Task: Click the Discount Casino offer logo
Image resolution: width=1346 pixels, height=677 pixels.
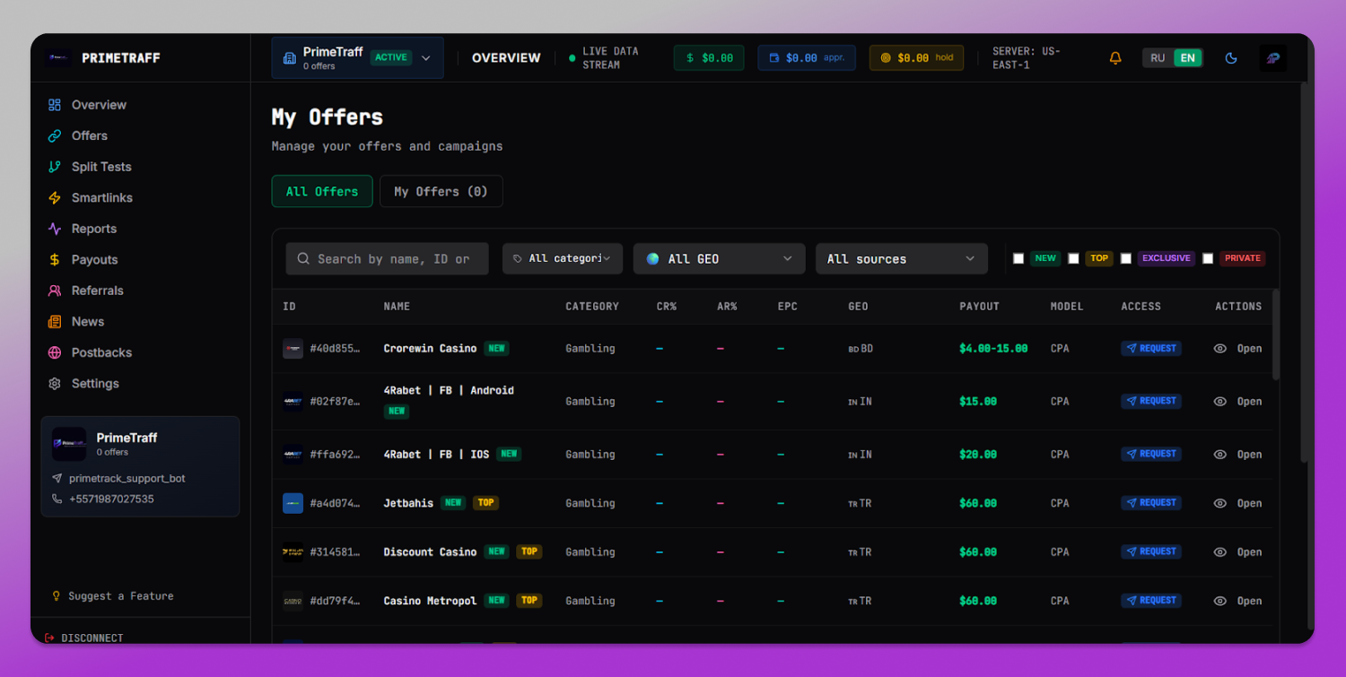Action: (x=293, y=551)
